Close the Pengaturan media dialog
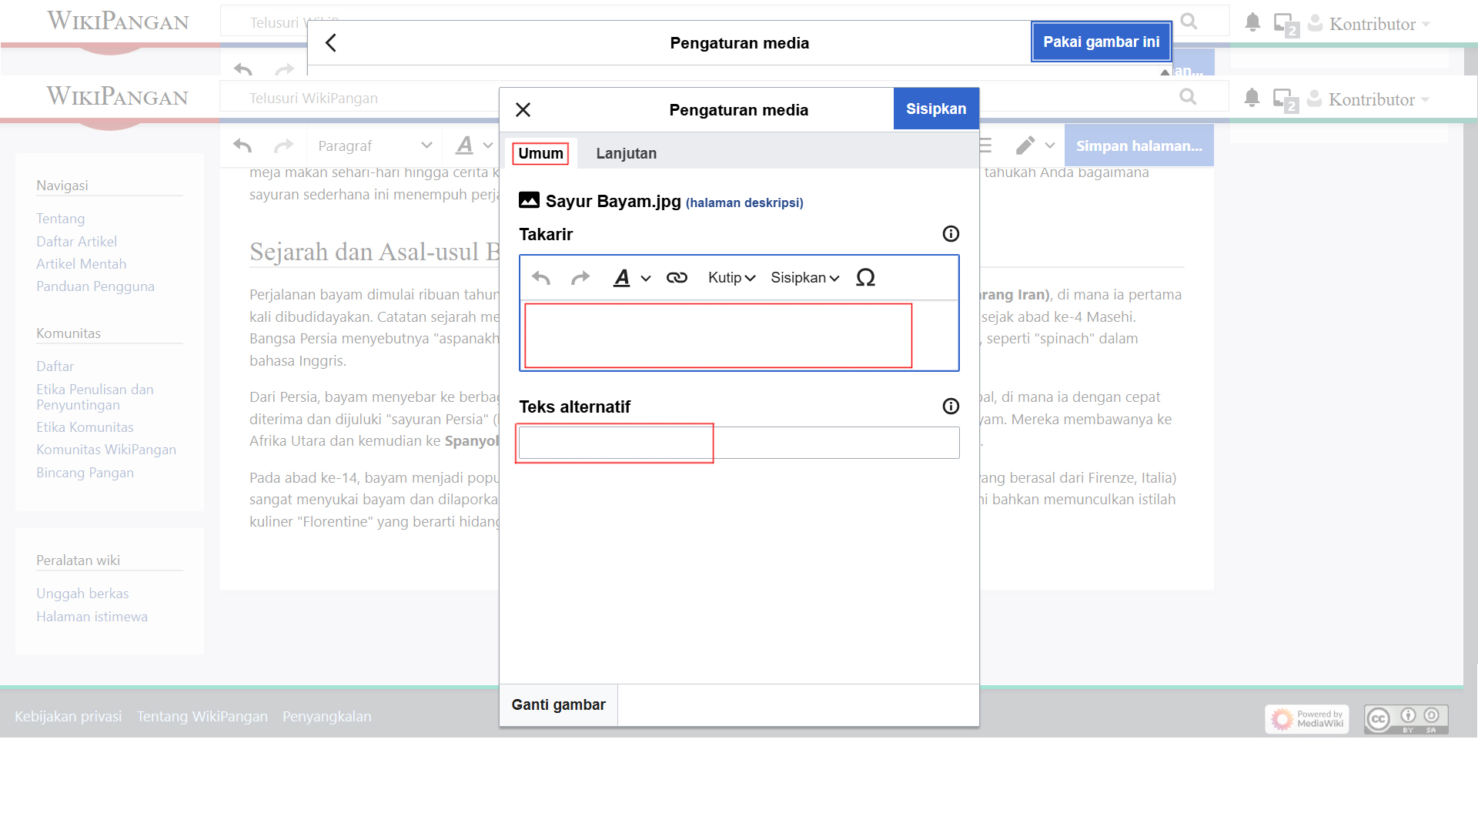This screenshot has height=813, width=1478. tap(523, 110)
